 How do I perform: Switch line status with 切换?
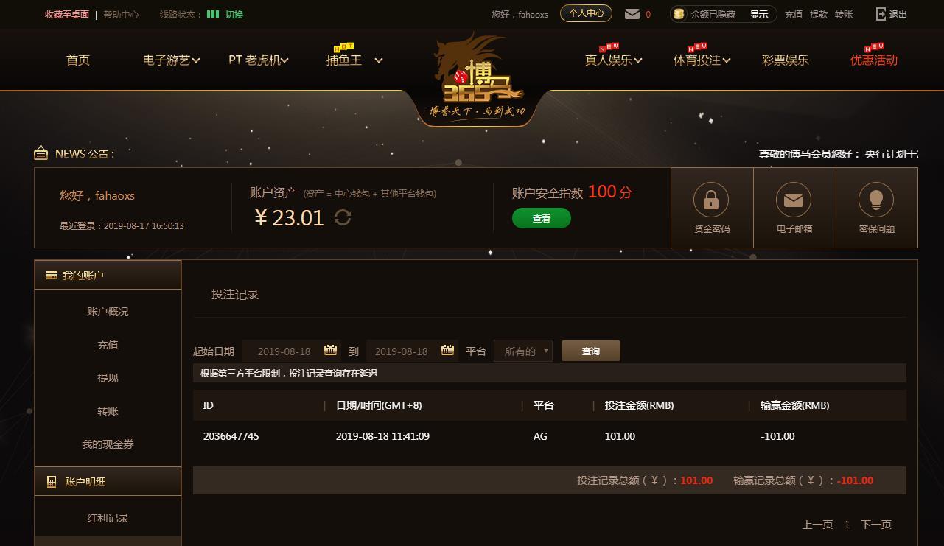[234, 14]
